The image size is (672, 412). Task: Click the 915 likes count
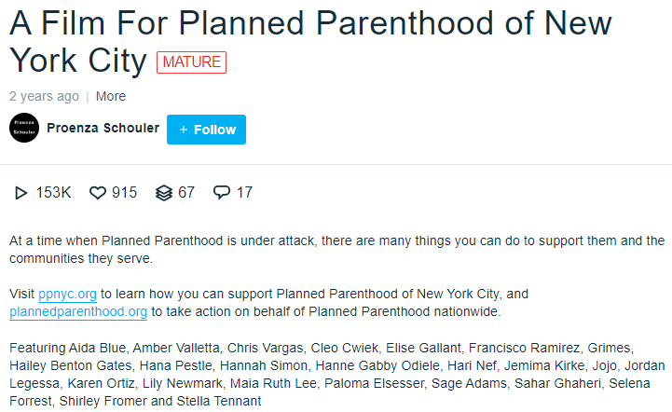[124, 193]
